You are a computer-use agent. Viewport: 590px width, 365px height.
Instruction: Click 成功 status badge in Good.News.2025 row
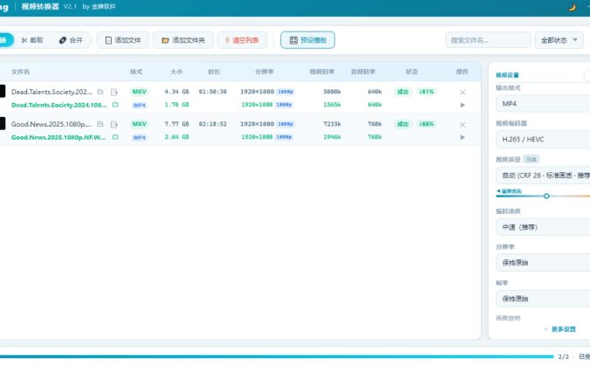coord(402,124)
